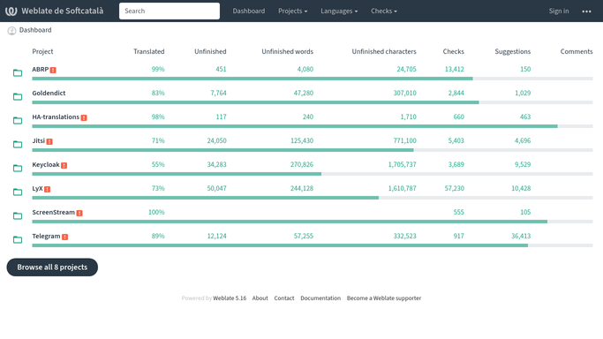Click Sign in at top right

(559, 11)
